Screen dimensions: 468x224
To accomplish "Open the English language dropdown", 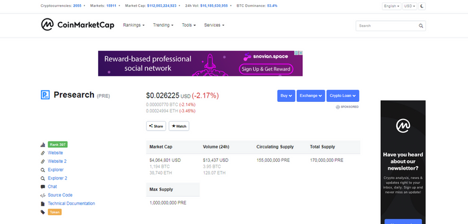I will click(x=392, y=6).
